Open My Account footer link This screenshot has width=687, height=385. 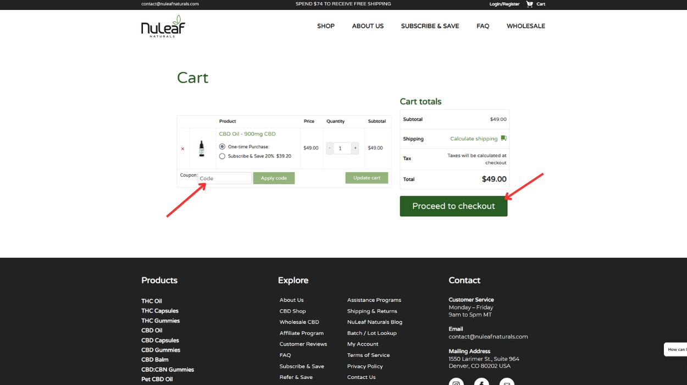363,344
